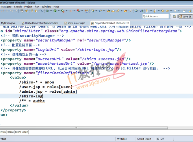The width and height of the screenshot is (193, 142).
Task: Switch to the shiro-success.jsp tab
Action: [75, 23]
